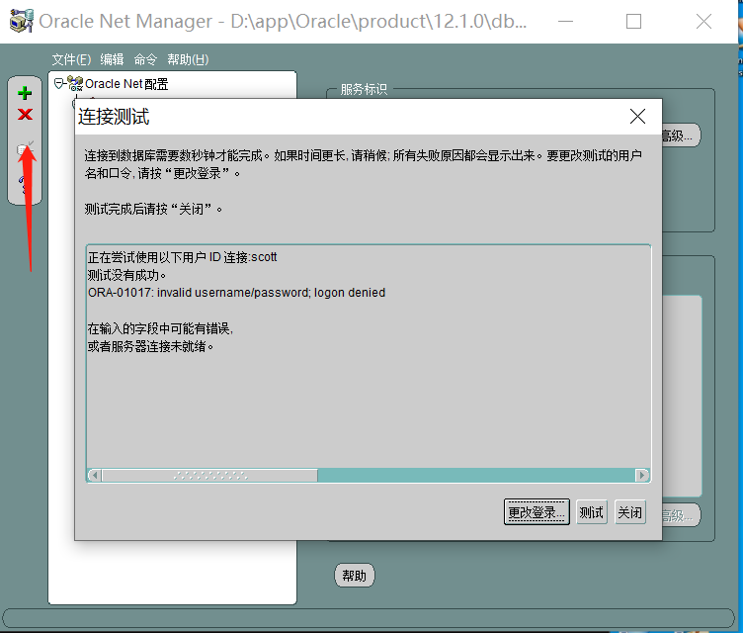Close the Oracle Net Manager window
743x633 pixels.
703,22
